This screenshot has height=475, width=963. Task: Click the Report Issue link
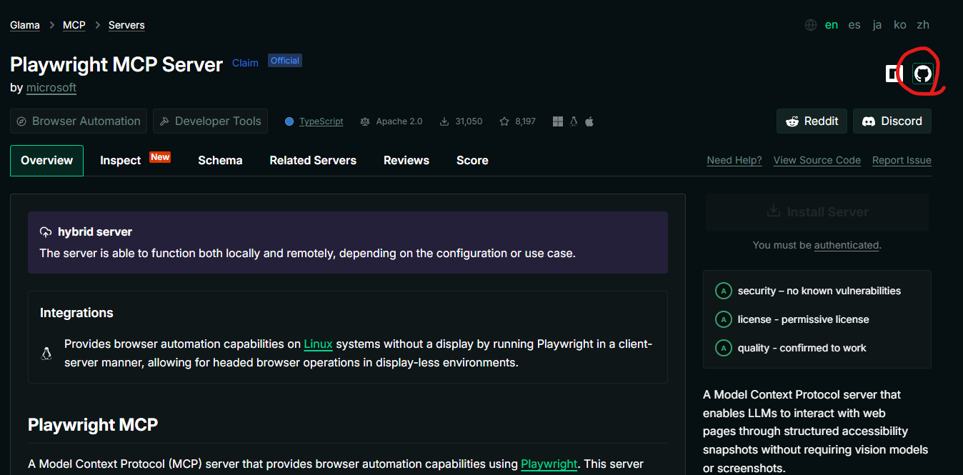tap(902, 161)
